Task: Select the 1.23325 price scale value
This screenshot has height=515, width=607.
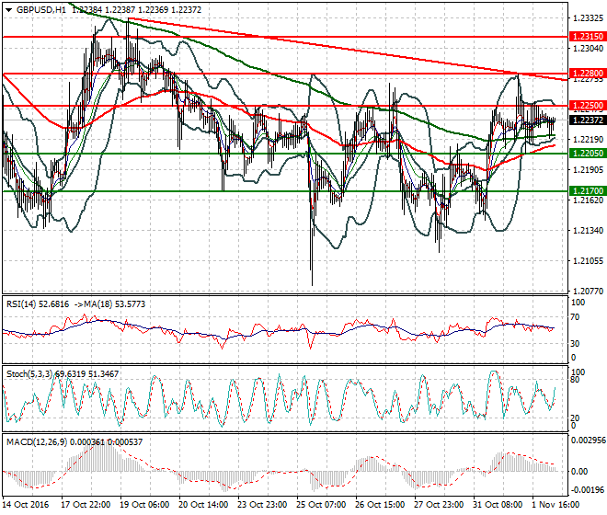Action: pos(588,18)
